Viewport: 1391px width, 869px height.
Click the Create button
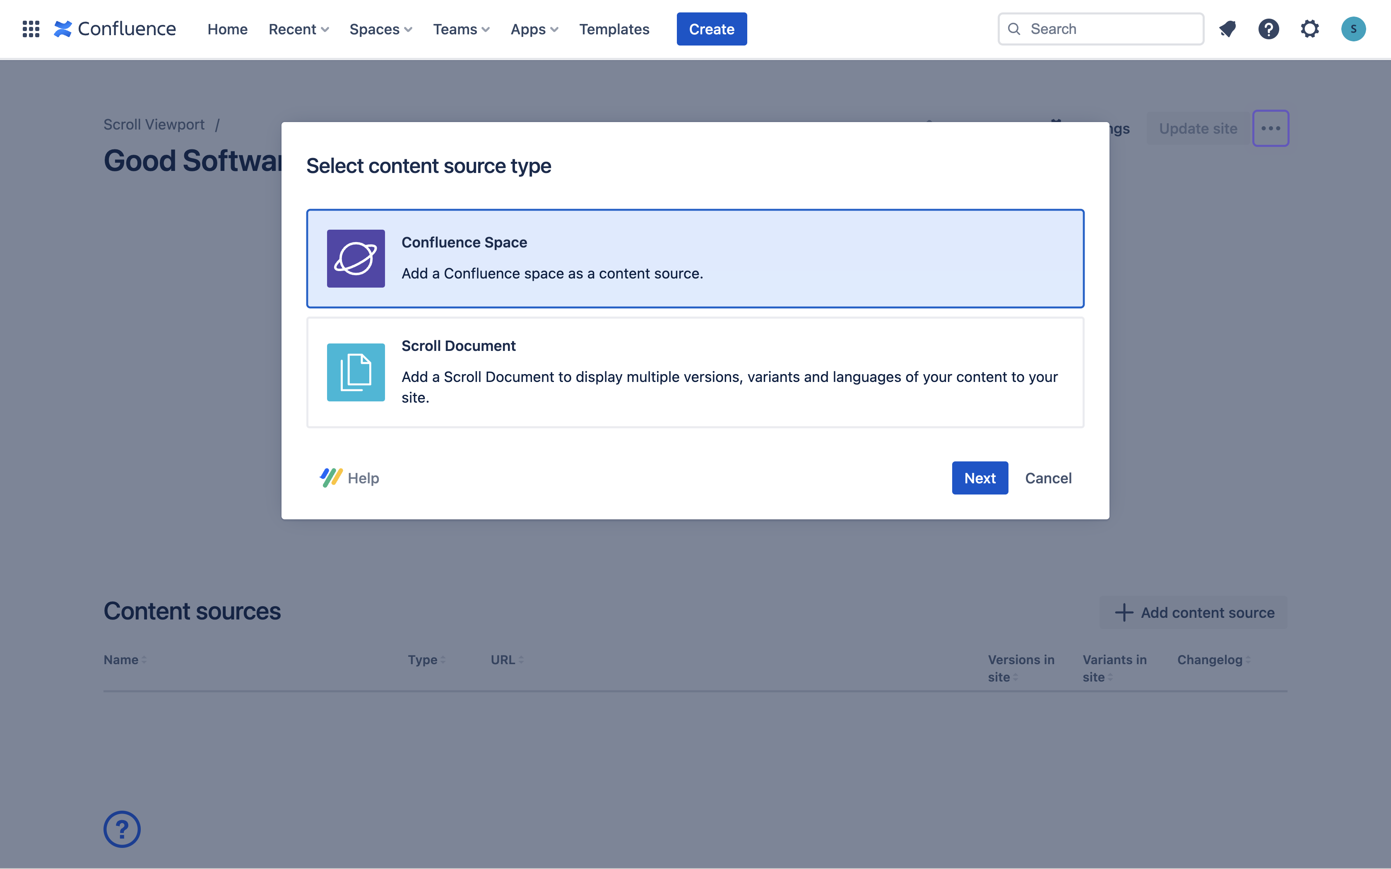pos(712,29)
